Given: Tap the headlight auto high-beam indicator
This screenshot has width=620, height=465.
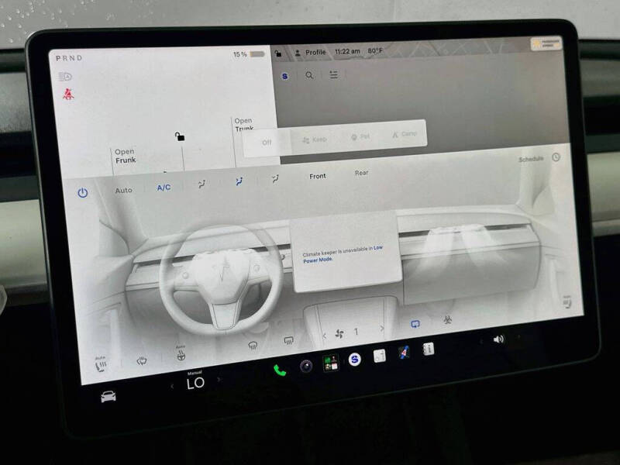Looking at the screenshot, I should (65, 76).
